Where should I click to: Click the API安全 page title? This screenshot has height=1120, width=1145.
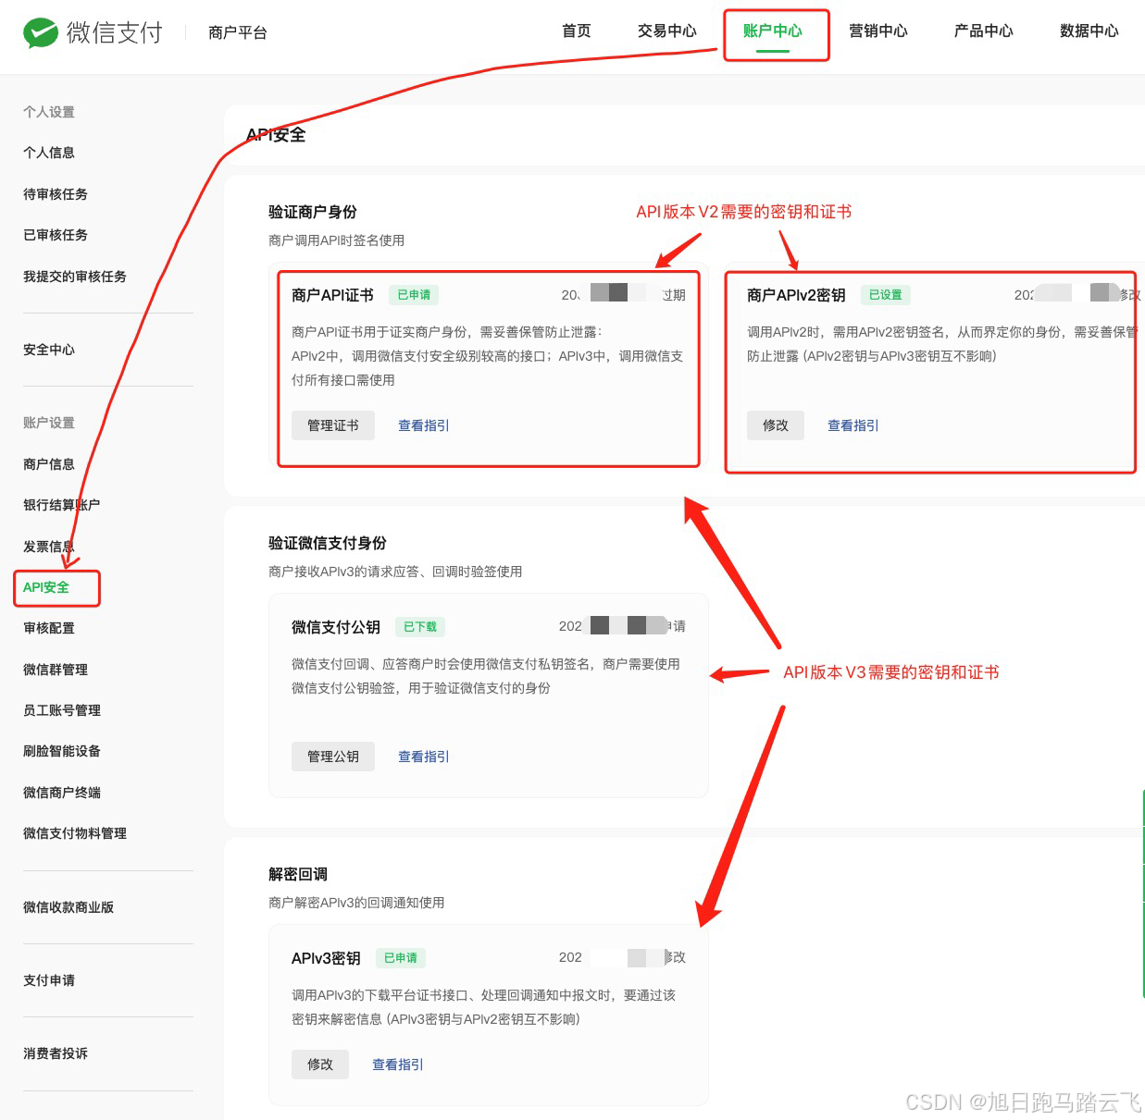(x=276, y=135)
